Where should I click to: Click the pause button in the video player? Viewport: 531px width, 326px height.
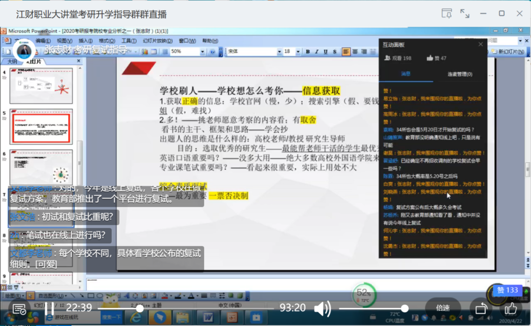(49, 308)
